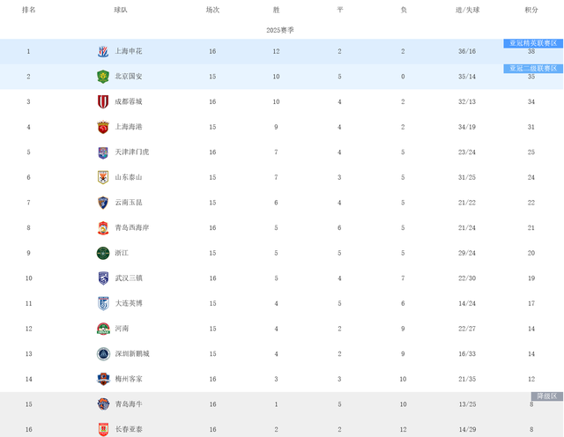The image size is (564, 437).
Task: Click the 武汉三镇 club crest
Action: [x=103, y=278]
